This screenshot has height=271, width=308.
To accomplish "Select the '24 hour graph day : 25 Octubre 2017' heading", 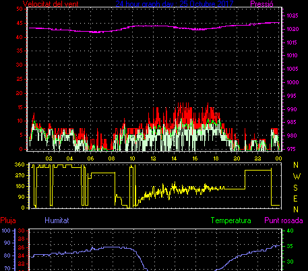I will (x=175, y=4).
